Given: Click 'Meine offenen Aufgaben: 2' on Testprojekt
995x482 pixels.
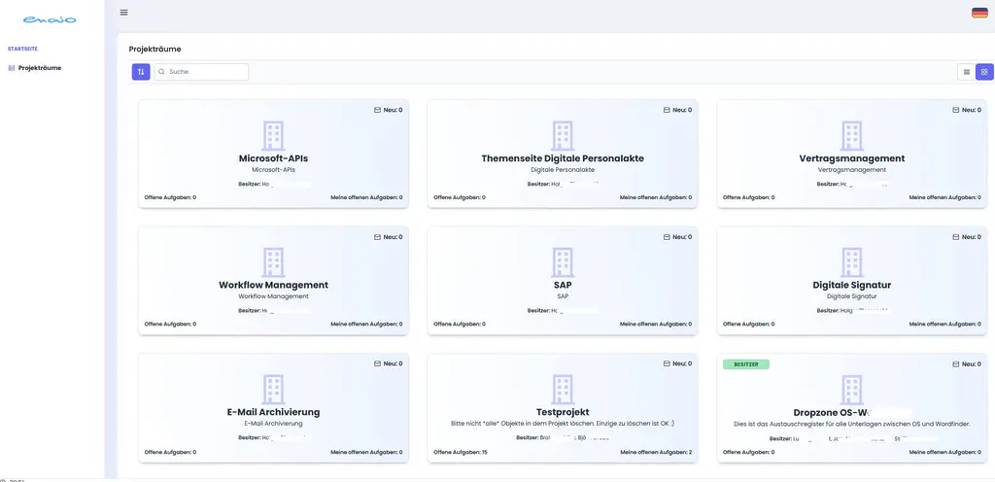Looking at the screenshot, I should click(x=656, y=452).
